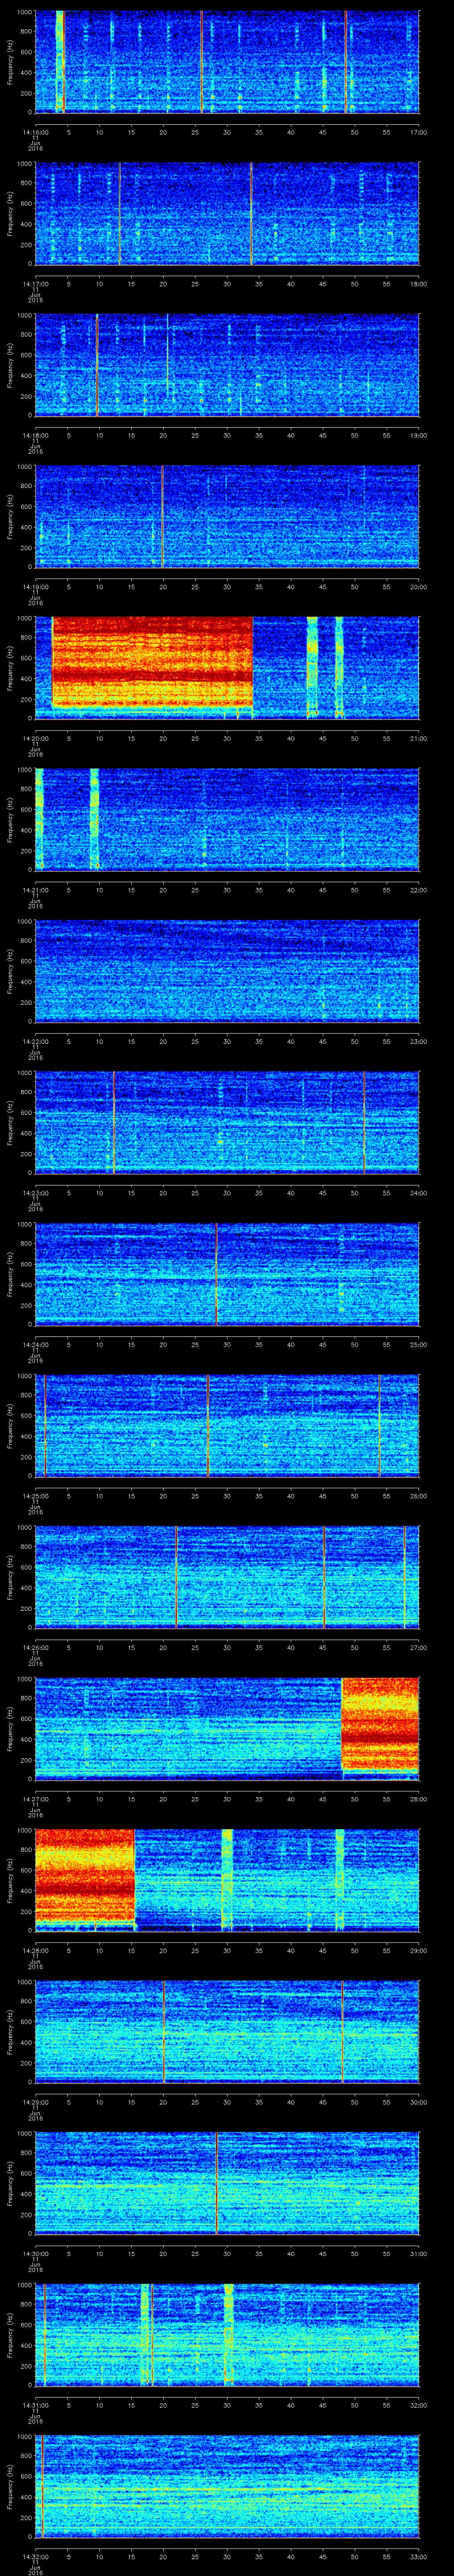Open the spectrogram panel starting at 14:19:00
This screenshot has height=2576, width=454.
[227, 516]
